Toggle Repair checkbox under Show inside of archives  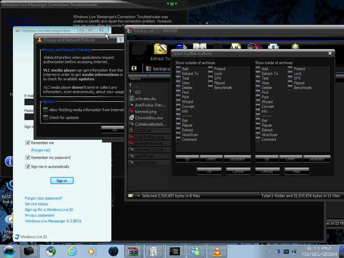pyautogui.click(x=258, y=126)
